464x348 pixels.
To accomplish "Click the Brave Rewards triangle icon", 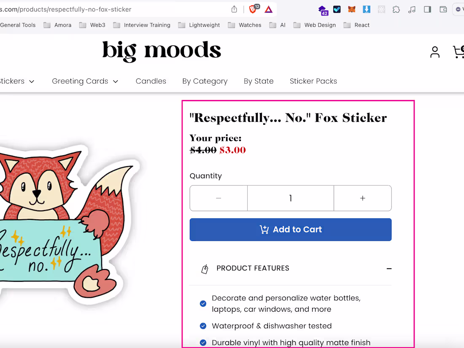I will click(x=269, y=9).
